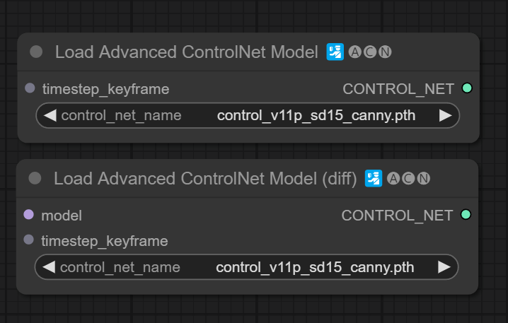
Task: Click the 'C' badge on the (diff) node title
Action: (x=408, y=179)
